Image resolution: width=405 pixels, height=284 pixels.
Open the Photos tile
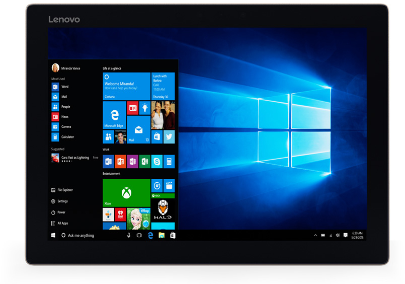[x=163, y=115]
